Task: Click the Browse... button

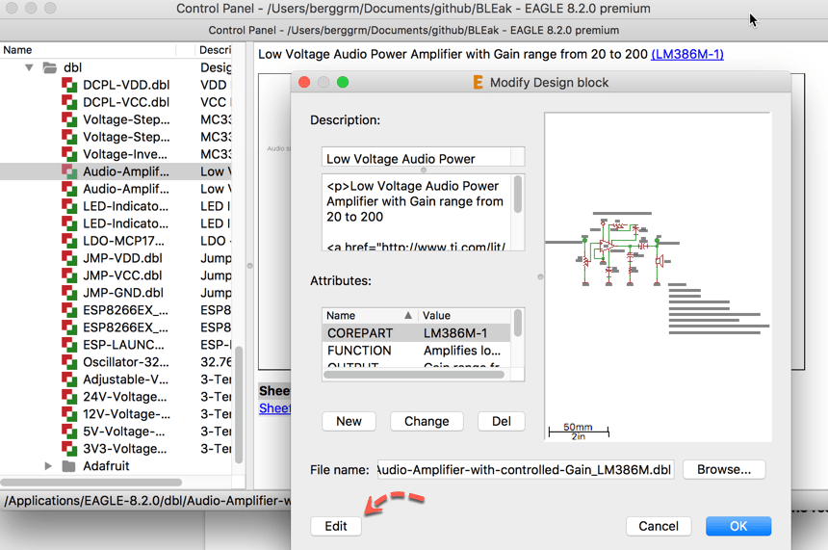Action: (724, 470)
